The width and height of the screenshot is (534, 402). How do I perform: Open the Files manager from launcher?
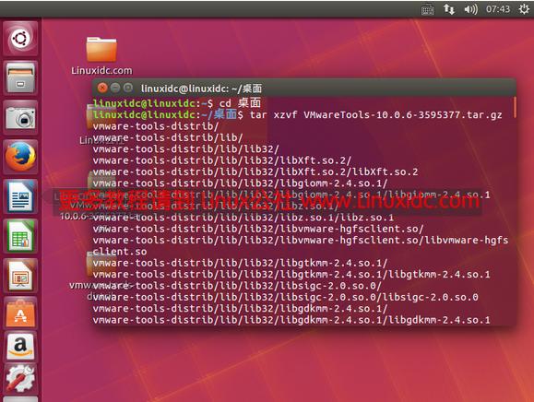(x=20, y=77)
